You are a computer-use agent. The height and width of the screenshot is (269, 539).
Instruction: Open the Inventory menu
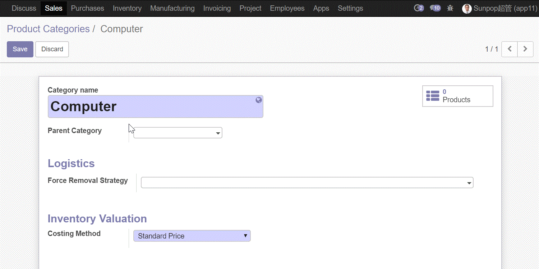pos(127,8)
